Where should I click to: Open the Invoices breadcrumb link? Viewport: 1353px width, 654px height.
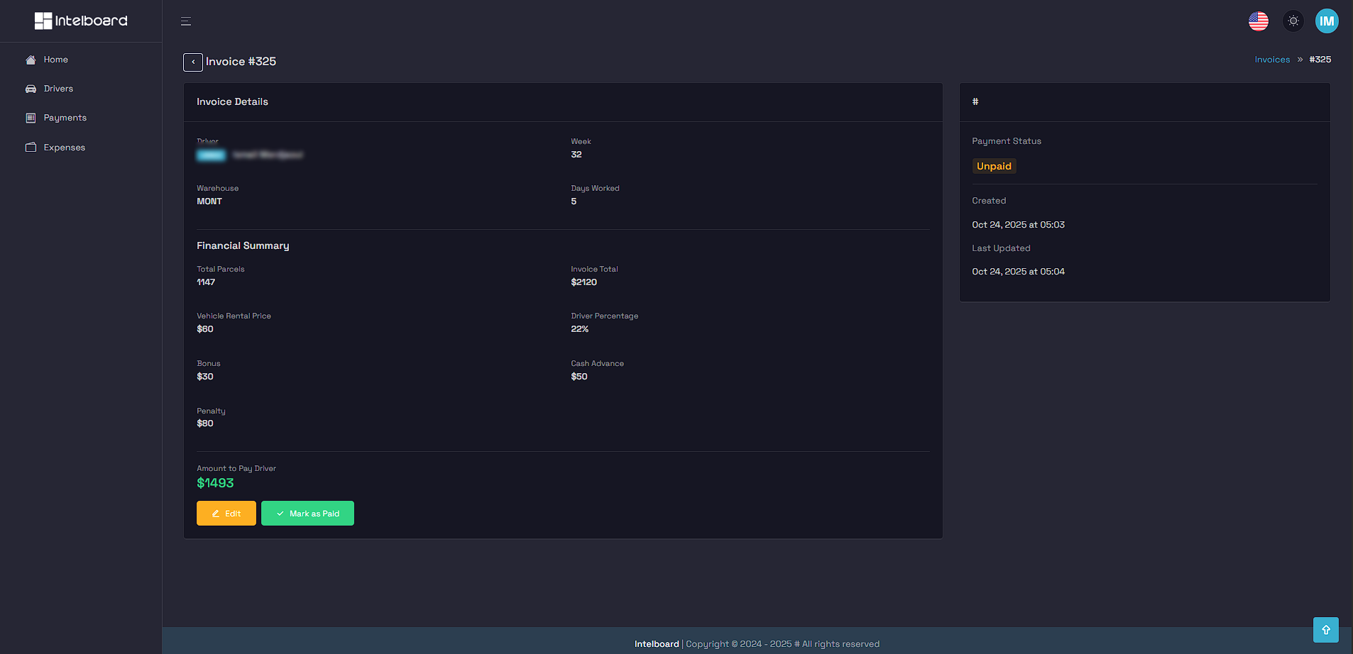click(x=1271, y=60)
